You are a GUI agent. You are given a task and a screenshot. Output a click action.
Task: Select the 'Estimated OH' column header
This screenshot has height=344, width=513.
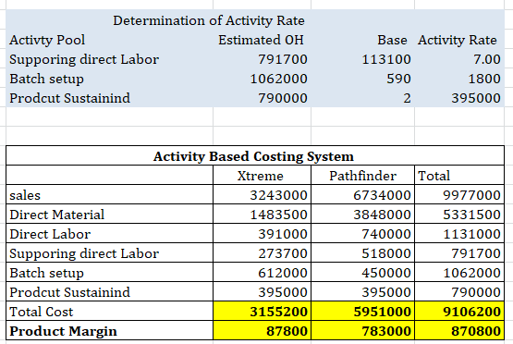click(261, 40)
